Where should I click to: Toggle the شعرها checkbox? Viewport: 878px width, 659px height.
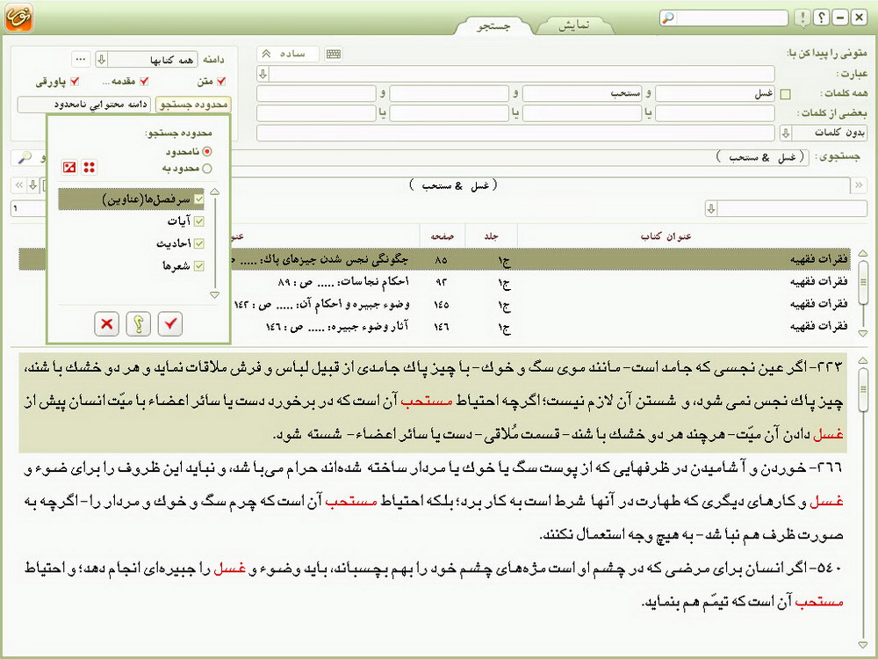[198, 266]
